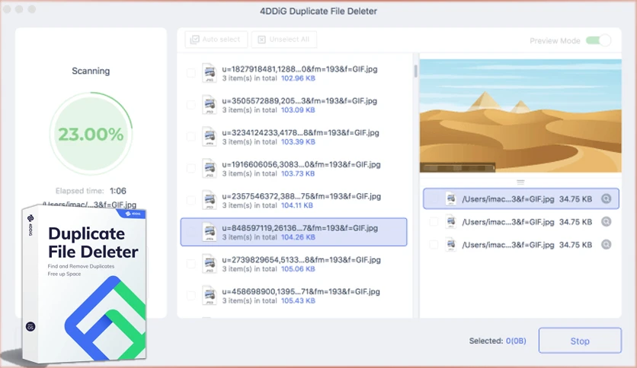Viewport: 637px width, 368px height.
Task: Check the second duplicate file path checkbox
Action: 434,222
